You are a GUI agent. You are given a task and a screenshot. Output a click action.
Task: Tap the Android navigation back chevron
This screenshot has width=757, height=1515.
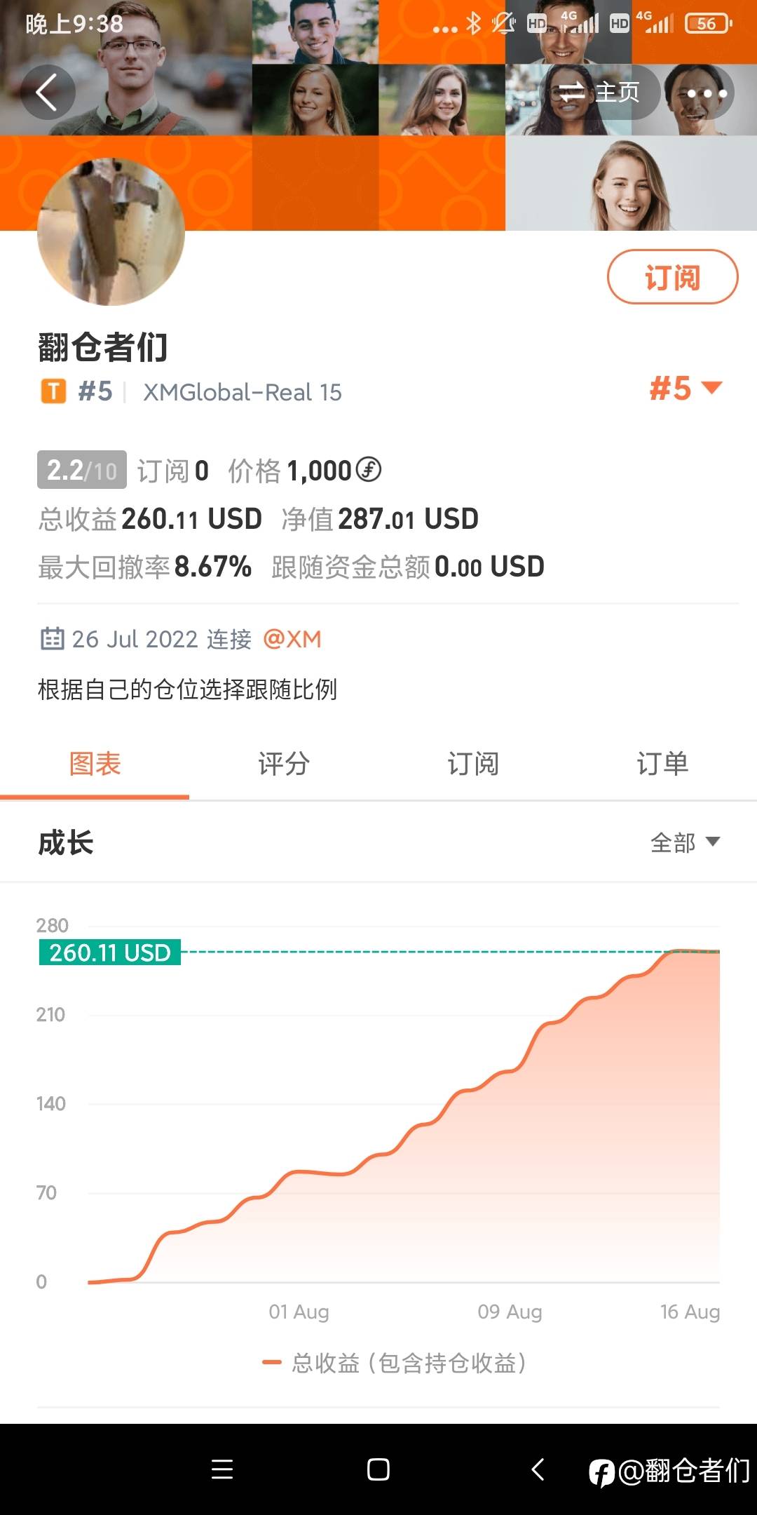point(538,1469)
